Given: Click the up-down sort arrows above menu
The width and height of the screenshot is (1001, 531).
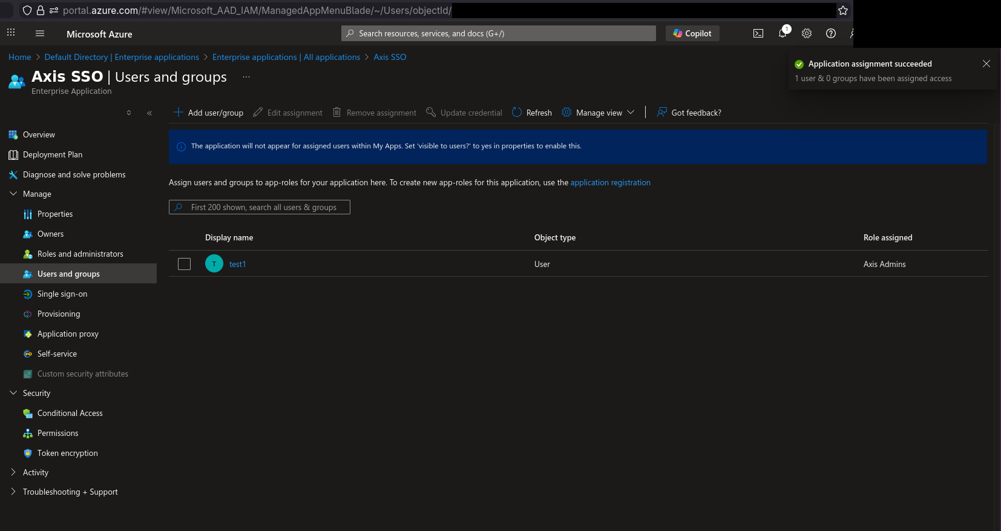Looking at the screenshot, I should pyautogui.click(x=129, y=113).
